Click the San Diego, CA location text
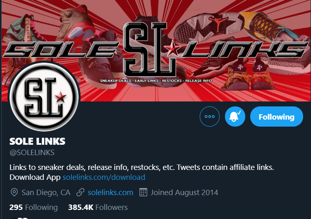Screen dimensions: 311x219 pos(46,192)
